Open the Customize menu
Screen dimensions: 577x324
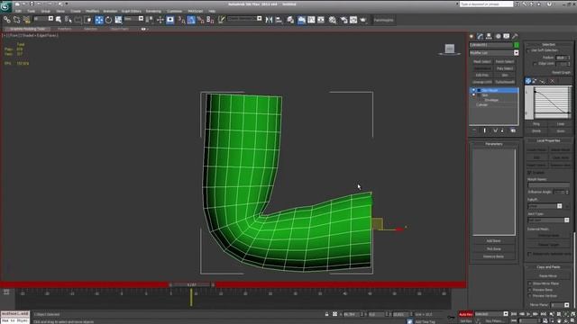point(174,11)
